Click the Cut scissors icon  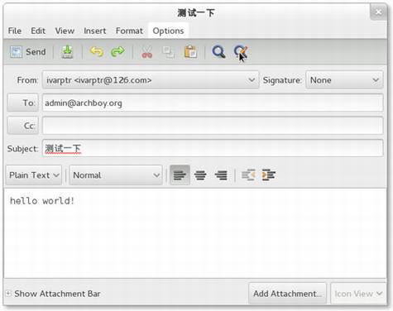(x=146, y=52)
